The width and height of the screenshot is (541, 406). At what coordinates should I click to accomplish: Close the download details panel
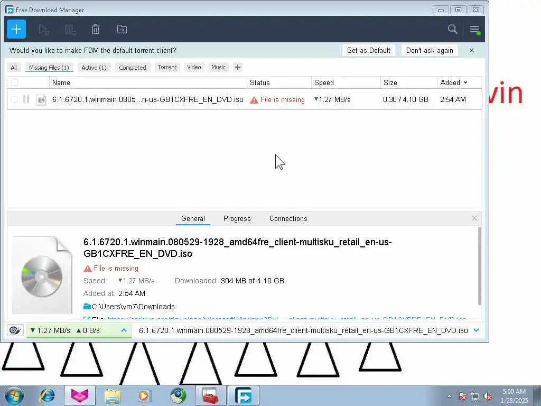click(474, 218)
